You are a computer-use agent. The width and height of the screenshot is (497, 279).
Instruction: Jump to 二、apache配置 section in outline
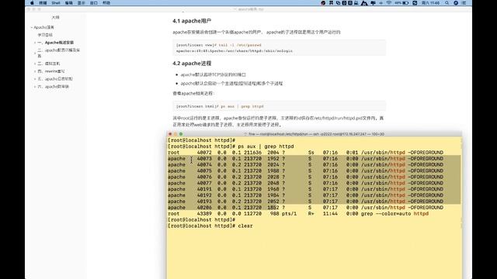click(59, 53)
